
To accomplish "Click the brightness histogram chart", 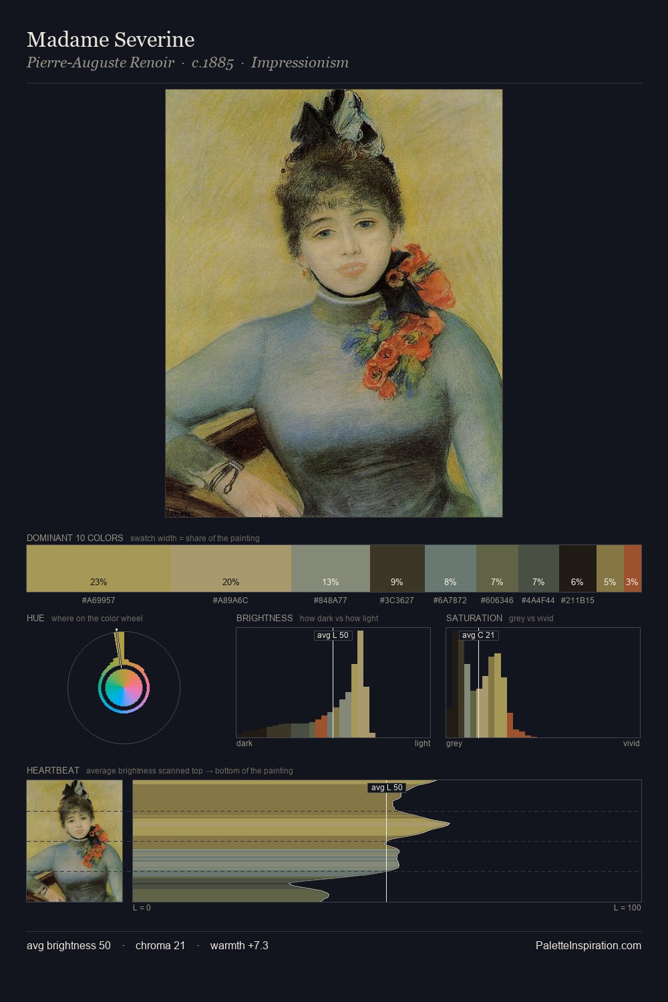I will [x=333, y=683].
